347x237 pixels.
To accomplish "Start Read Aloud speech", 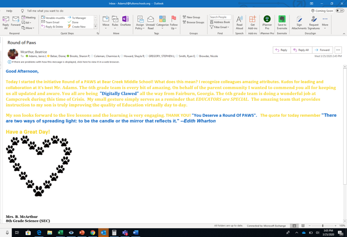I will pos(239,22).
